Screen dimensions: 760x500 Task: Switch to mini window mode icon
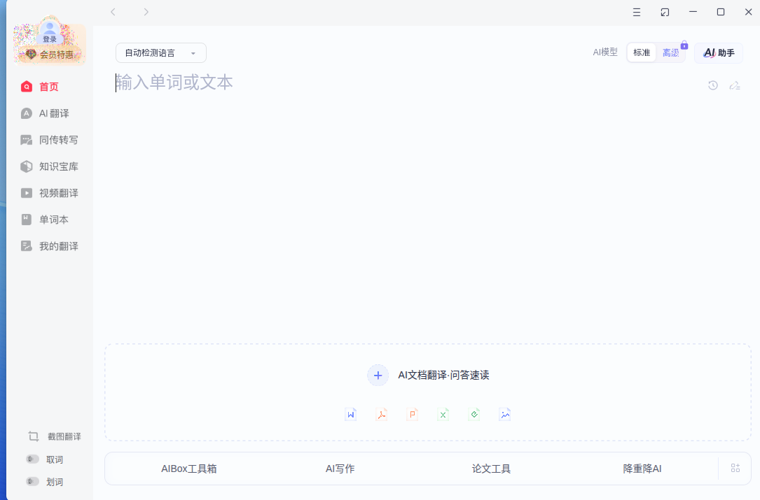pos(665,12)
